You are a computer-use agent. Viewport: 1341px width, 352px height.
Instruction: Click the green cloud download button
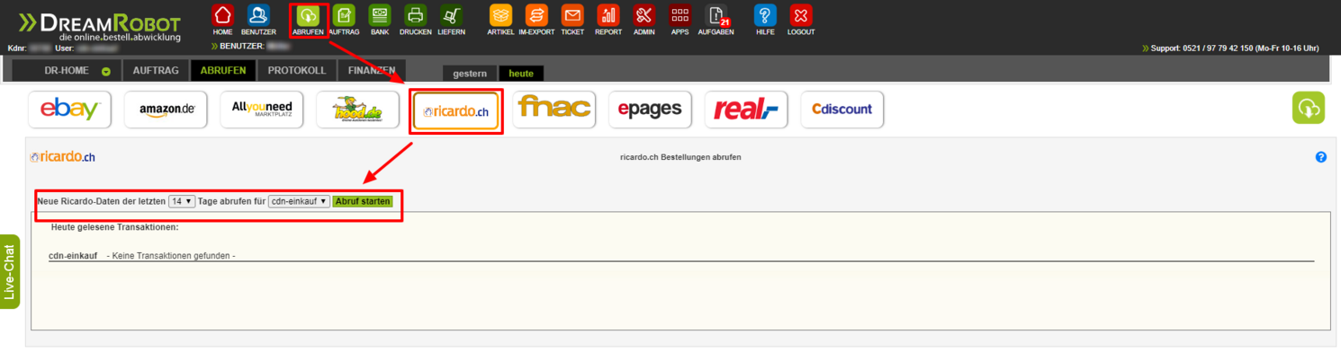pos(1309,109)
